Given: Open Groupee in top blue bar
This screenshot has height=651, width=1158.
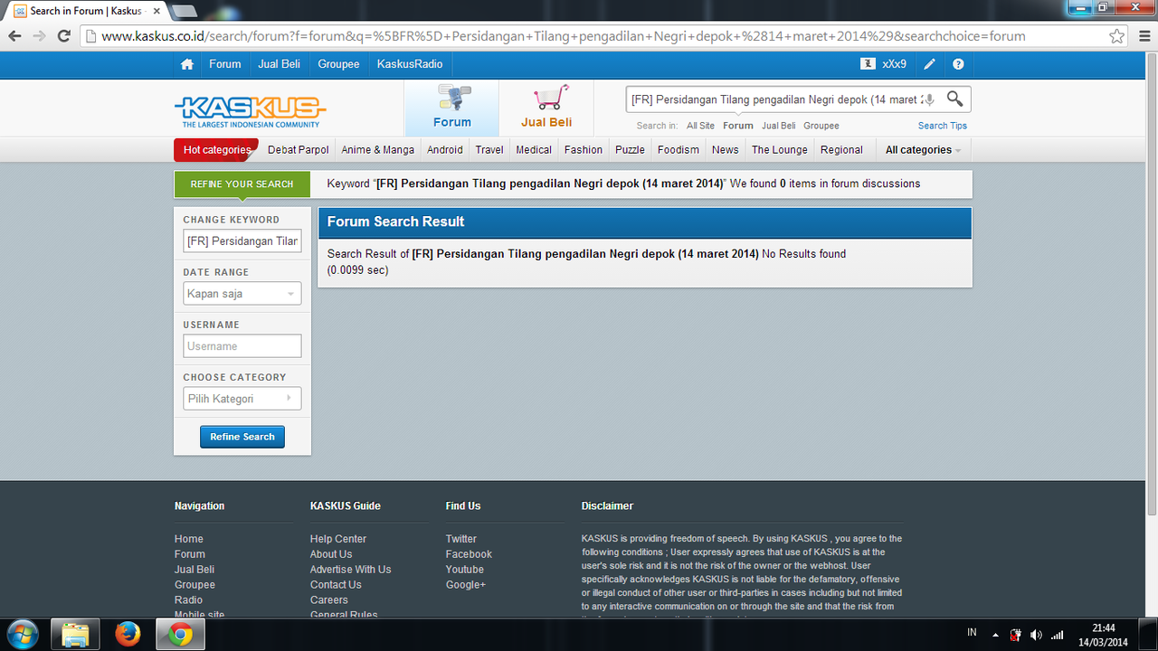Looking at the screenshot, I should point(338,64).
